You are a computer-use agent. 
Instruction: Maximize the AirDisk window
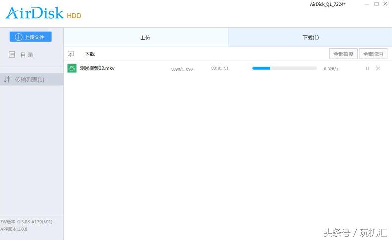point(376,4)
